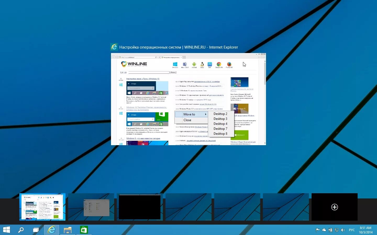Open the network tray icon
Viewport: 377px width, 235px height.
coord(337,230)
